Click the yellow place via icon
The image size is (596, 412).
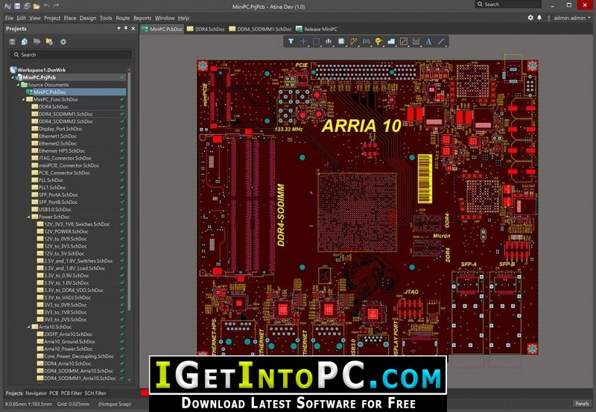tap(378, 42)
